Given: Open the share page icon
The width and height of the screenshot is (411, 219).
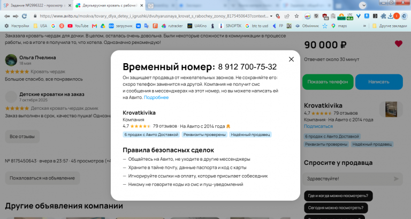Looking at the screenshot, I should coord(287,16).
